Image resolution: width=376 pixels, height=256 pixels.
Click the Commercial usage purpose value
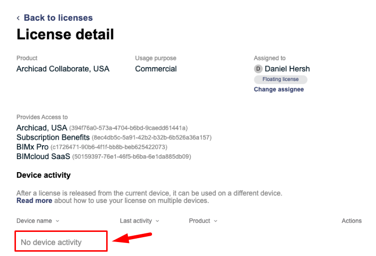click(156, 69)
